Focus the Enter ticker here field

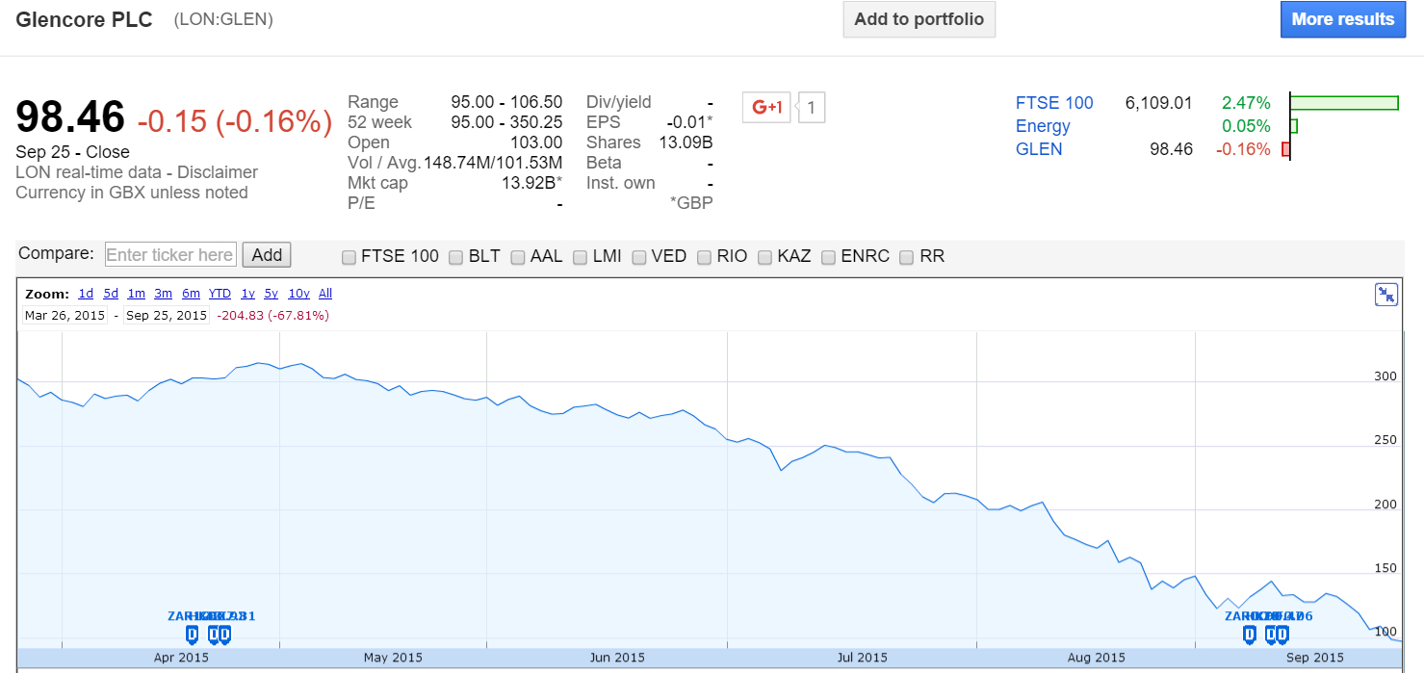pyautogui.click(x=170, y=255)
